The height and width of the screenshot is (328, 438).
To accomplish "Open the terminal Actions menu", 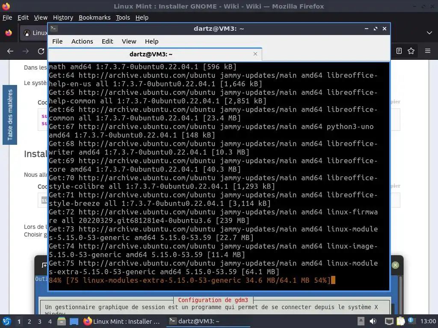I will pos(82,41).
